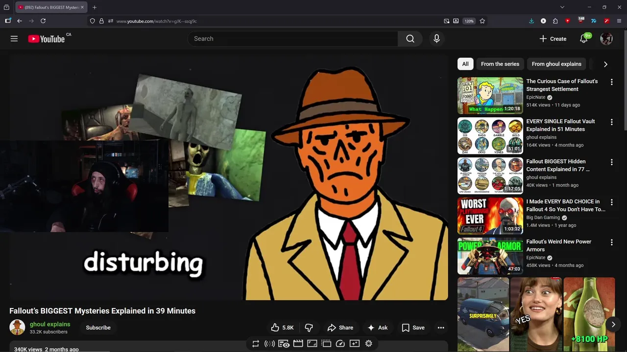
Task: Focus the YouTube search field
Action: pos(293,39)
